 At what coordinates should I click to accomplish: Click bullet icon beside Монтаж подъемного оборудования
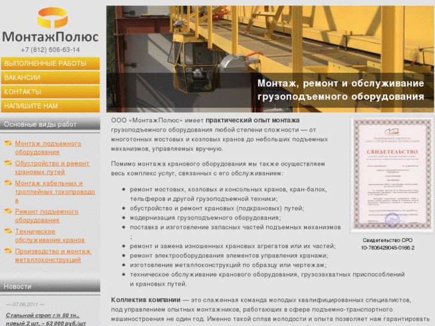(8, 143)
